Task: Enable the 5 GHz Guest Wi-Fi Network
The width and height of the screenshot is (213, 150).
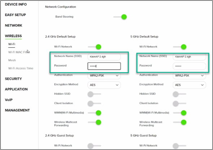Action: pyautogui.click(x=179, y=146)
